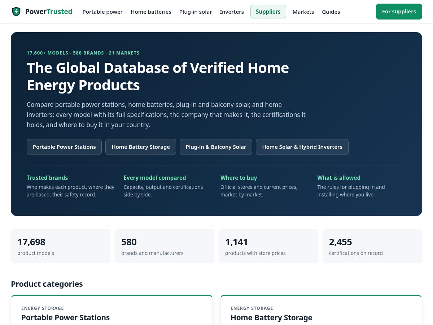Click the Product categories section heading
The image size is (433, 325).
[x=47, y=284]
